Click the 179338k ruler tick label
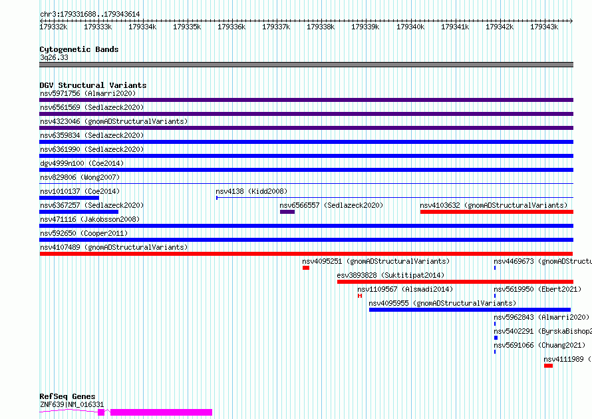This screenshot has height=419, width=592. (x=321, y=27)
